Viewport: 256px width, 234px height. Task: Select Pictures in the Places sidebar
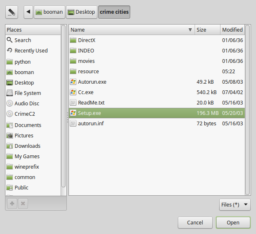(x=33, y=136)
